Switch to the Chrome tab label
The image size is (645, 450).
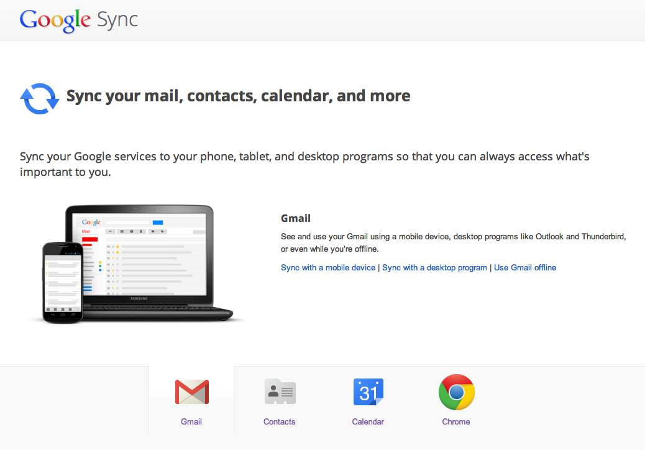tap(455, 421)
